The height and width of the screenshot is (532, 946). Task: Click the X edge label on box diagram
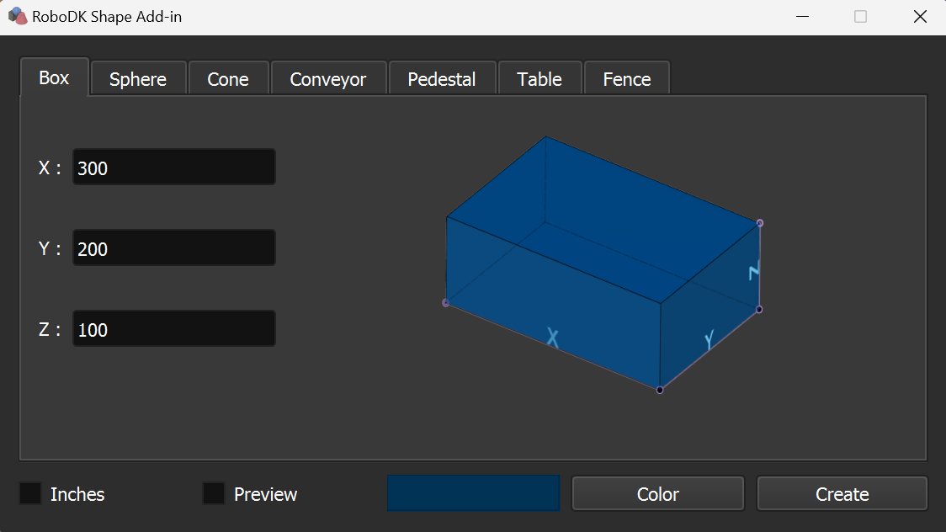click(x=553, y=338)
